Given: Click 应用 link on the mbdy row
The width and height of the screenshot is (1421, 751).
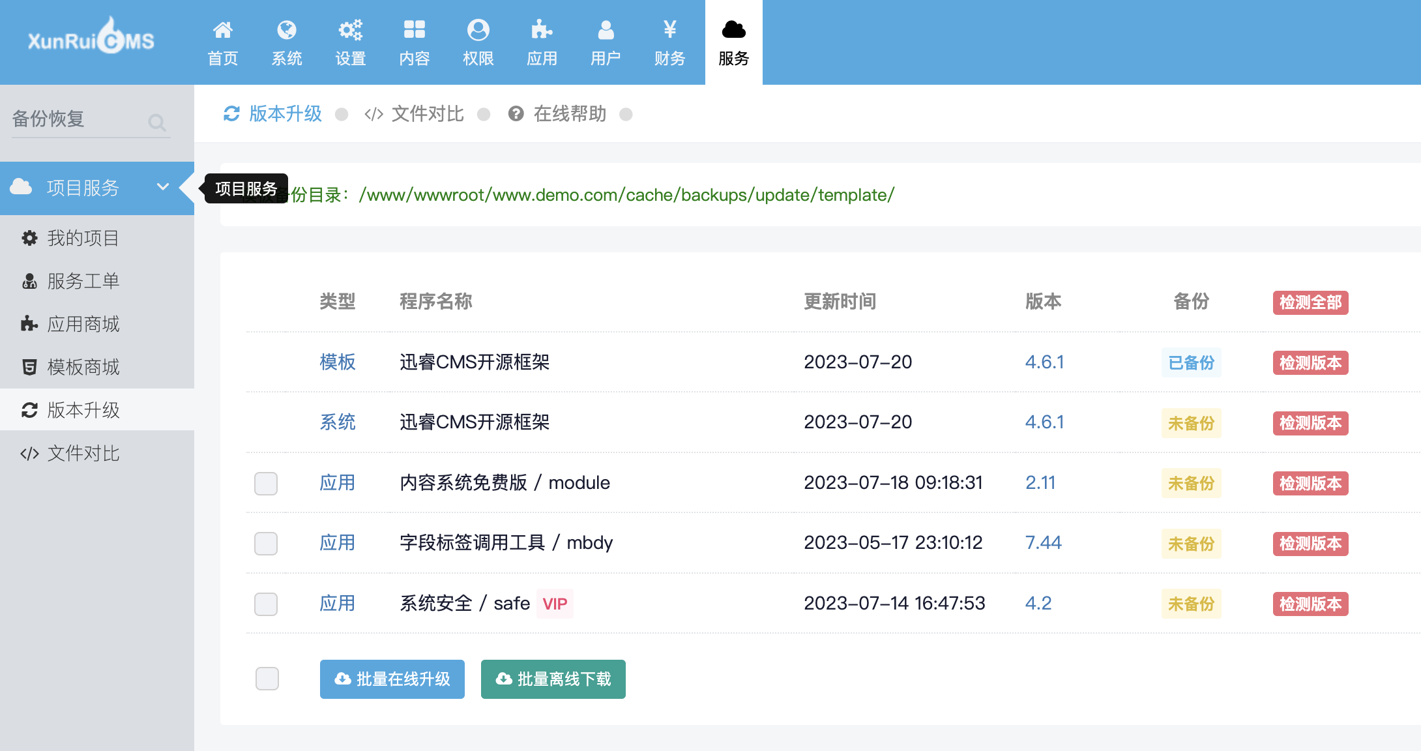Looking at the screenshot, I should (x=338, y=542).
